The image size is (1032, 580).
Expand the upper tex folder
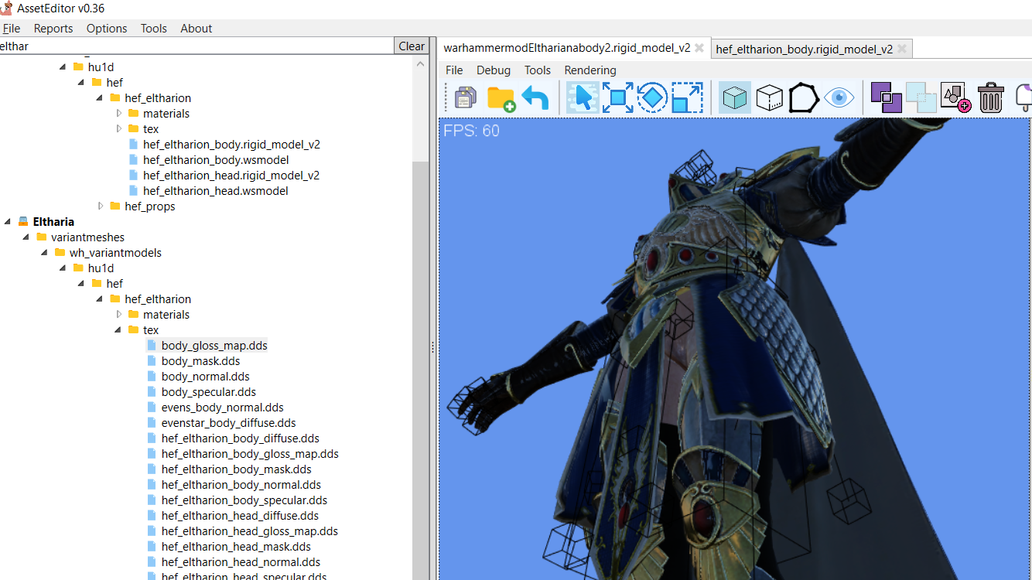[x=119, y=128]
